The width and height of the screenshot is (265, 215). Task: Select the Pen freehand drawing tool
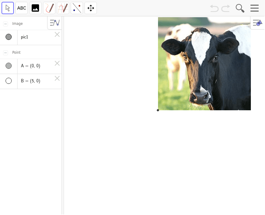49,8
